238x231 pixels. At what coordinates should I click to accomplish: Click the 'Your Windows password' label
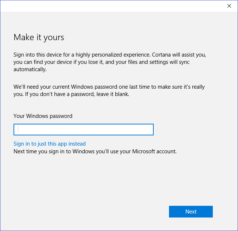[43, 116]
